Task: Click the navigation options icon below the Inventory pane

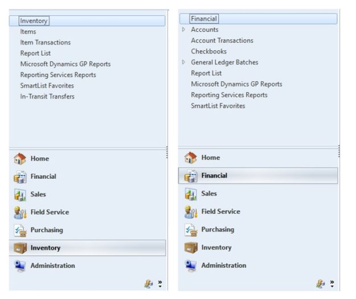Action: pyautogui.click(x=148, y=284)
